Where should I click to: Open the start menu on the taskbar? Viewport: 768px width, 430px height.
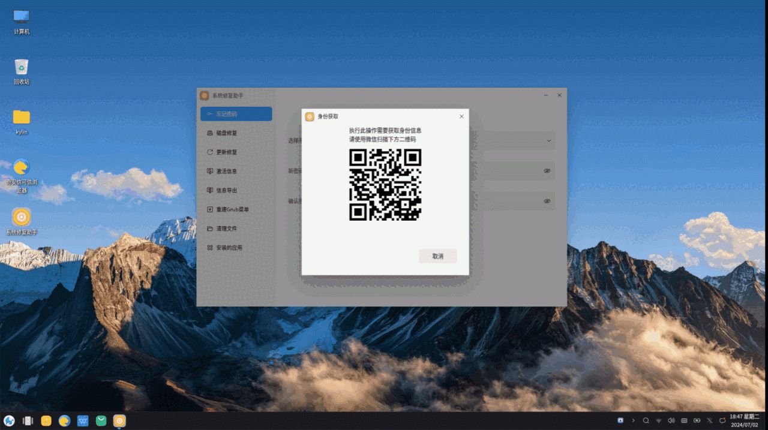click(x=10, y=421)
